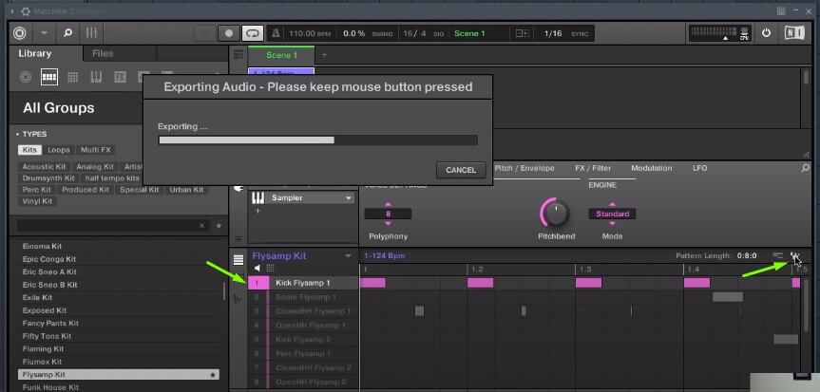This screenshot has width=820, height=392.
Task: Select the Loops type tag
Action: [x=59, y=149]
